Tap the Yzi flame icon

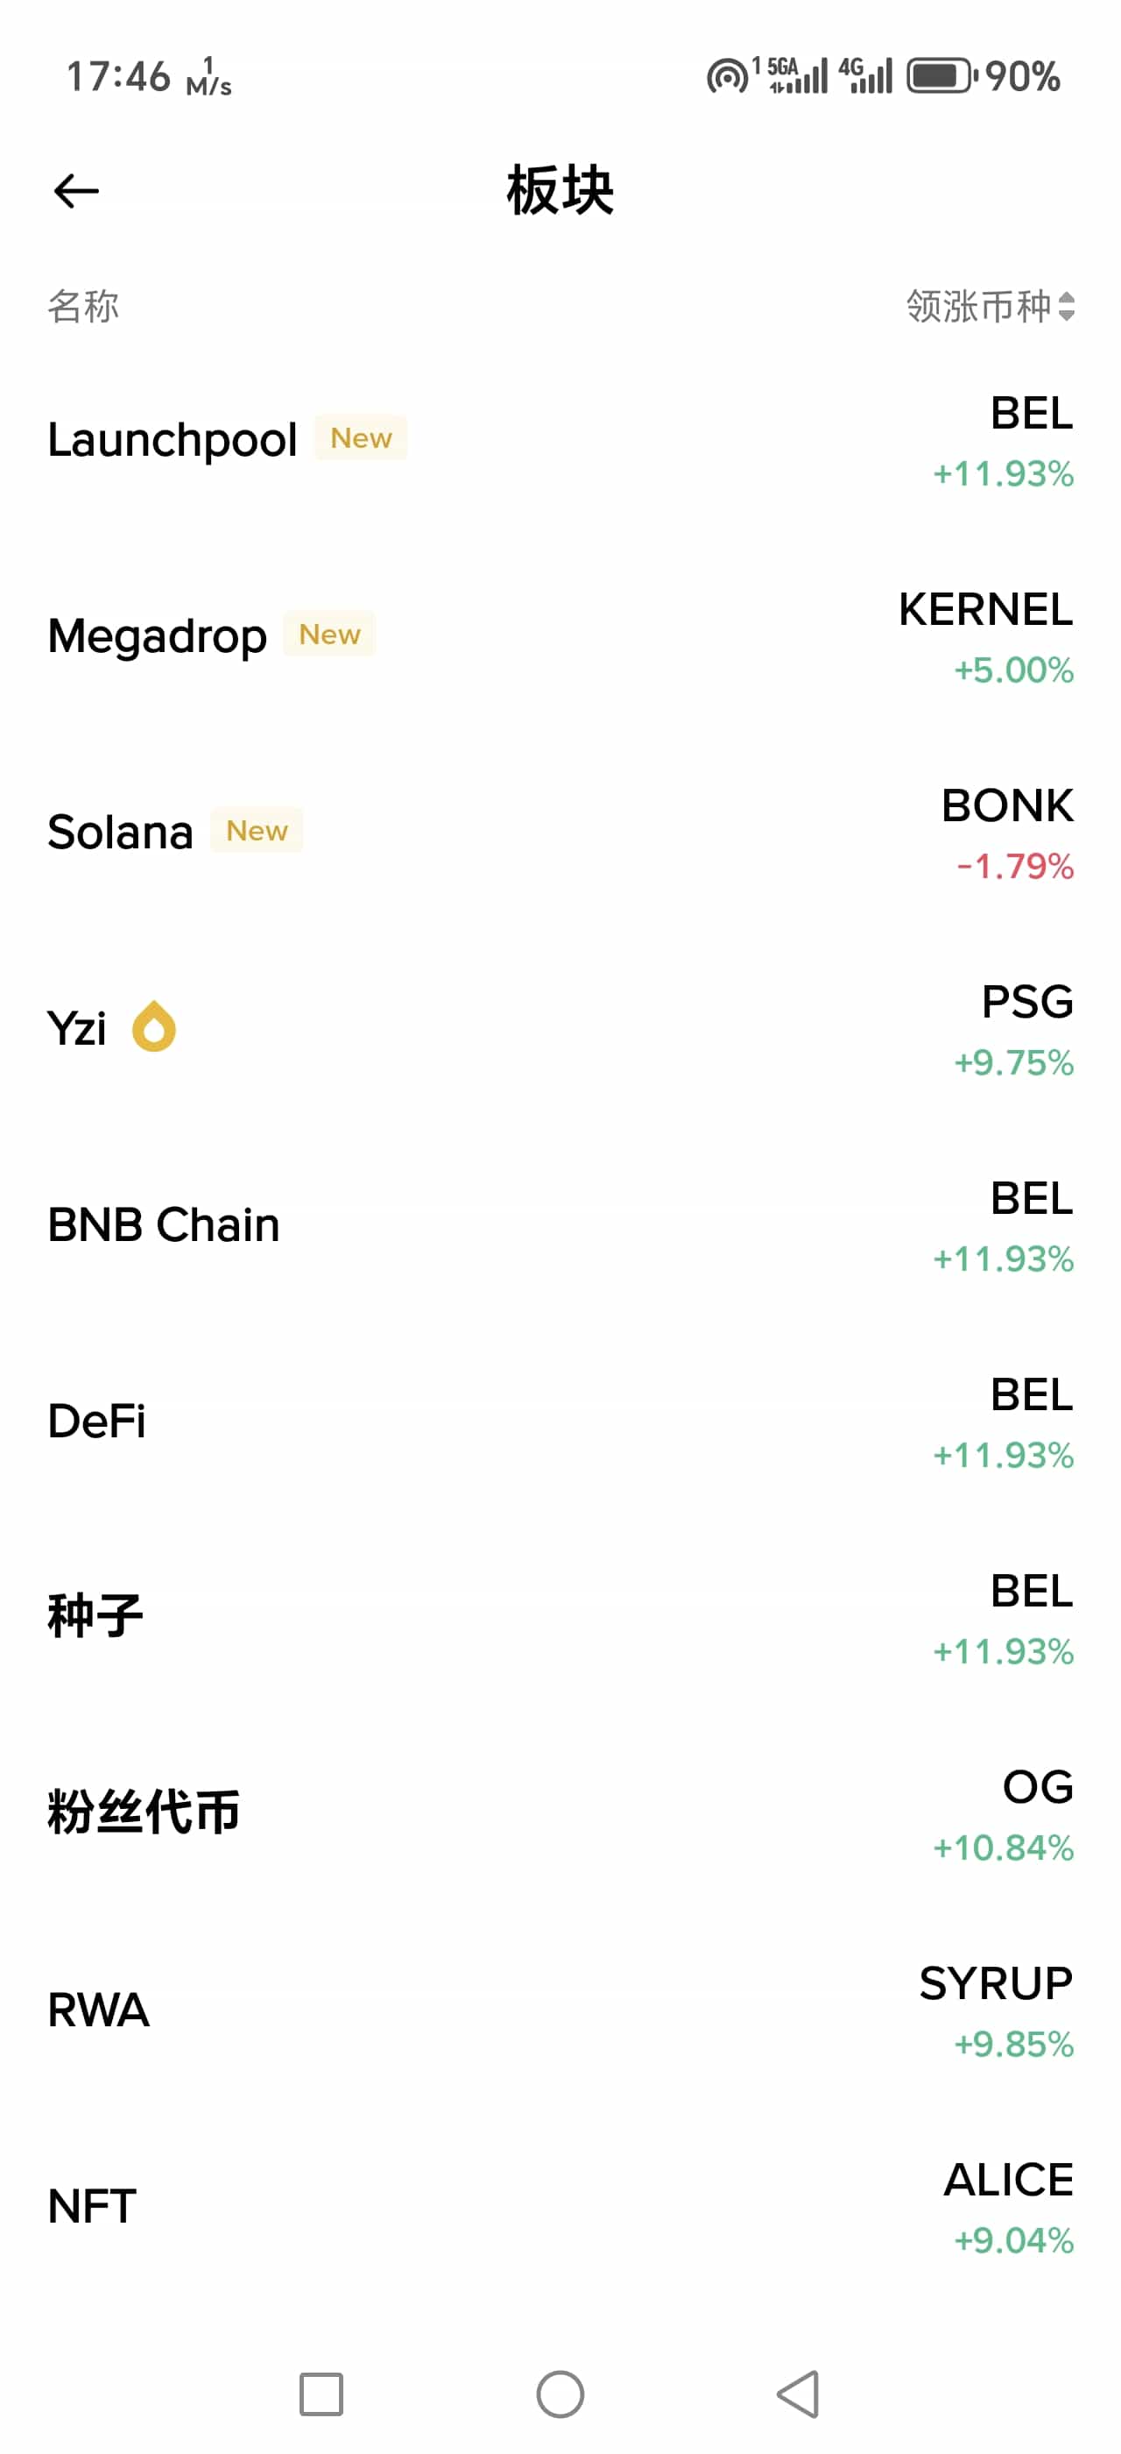[154, 1027]
